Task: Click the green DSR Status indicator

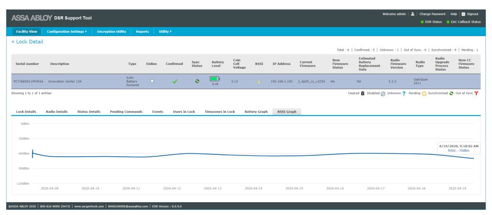Action: pyautogui.click(x=422, y=22)
